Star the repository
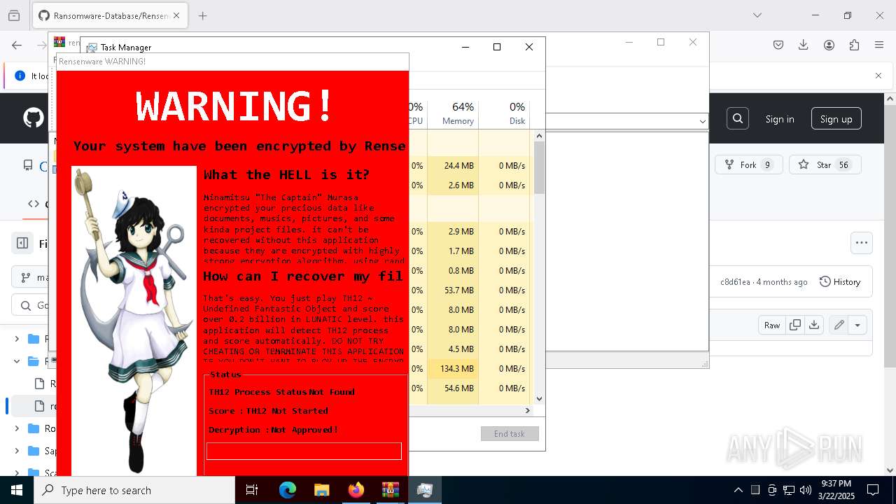Image resolution: width=896 pixels, height=504 pixels. [825, 164]
